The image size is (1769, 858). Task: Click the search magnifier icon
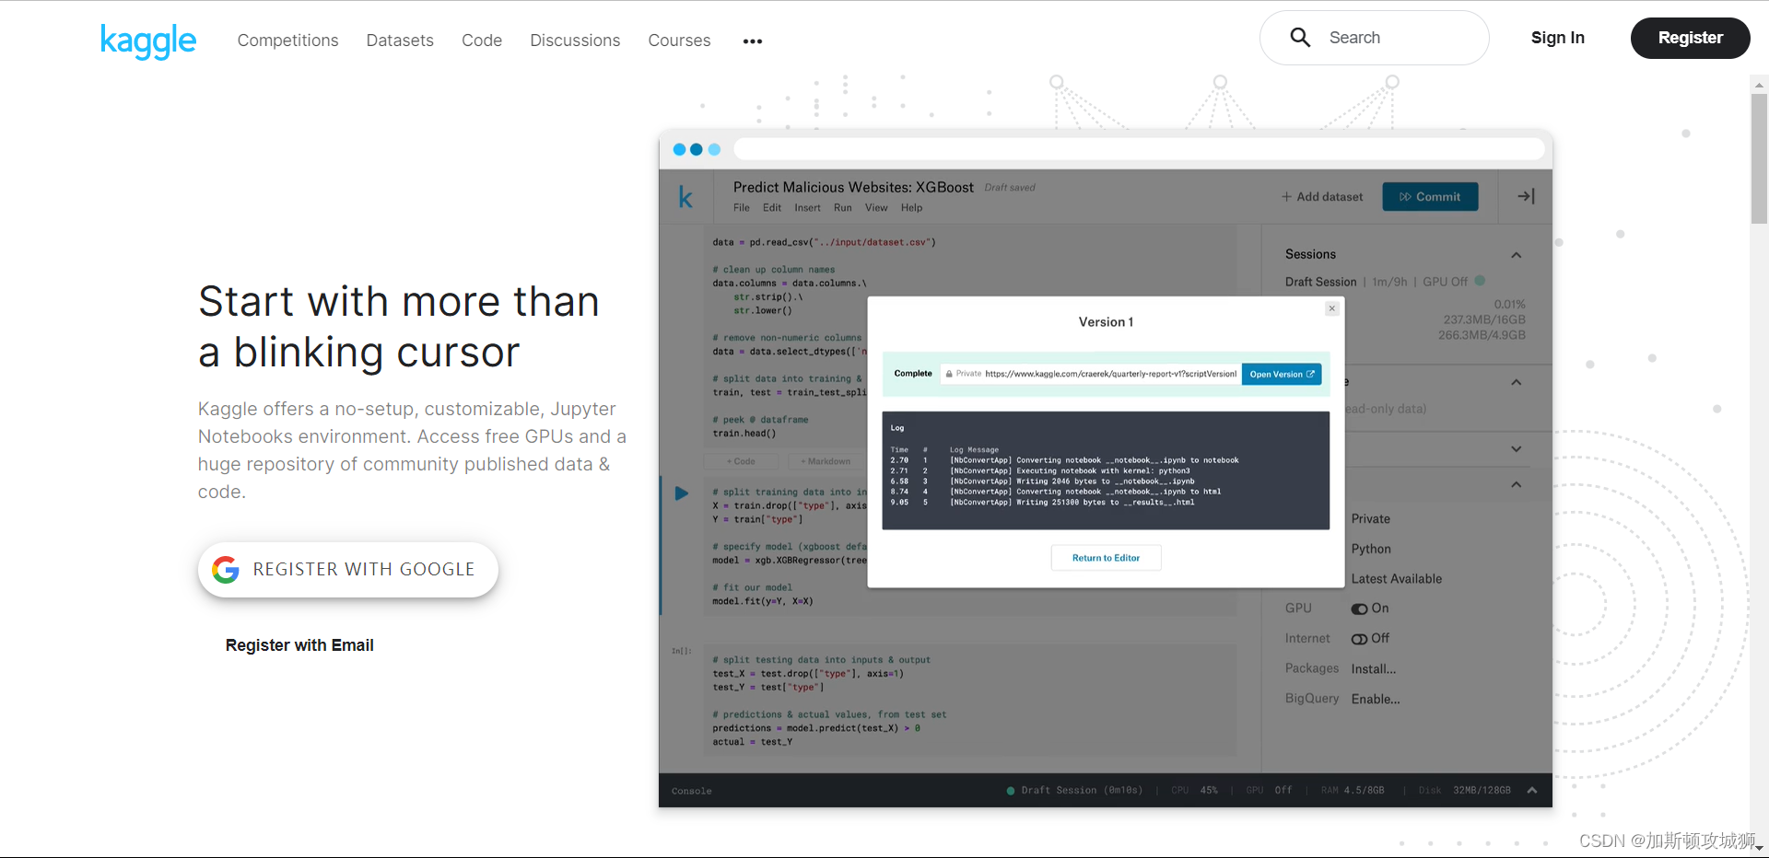[x=1300, y=38]
